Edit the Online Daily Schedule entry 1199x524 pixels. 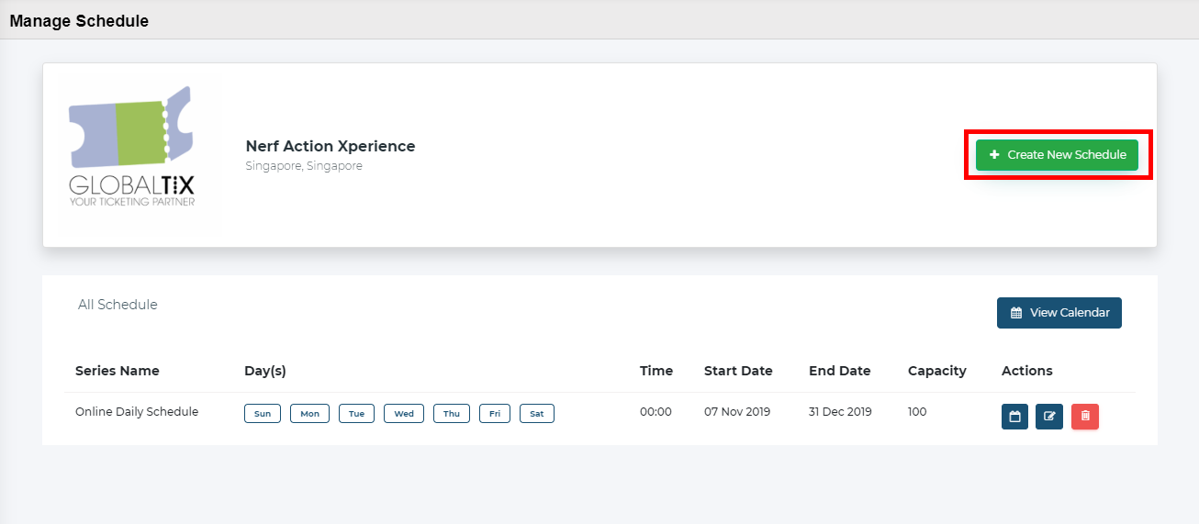[1049, 417]
